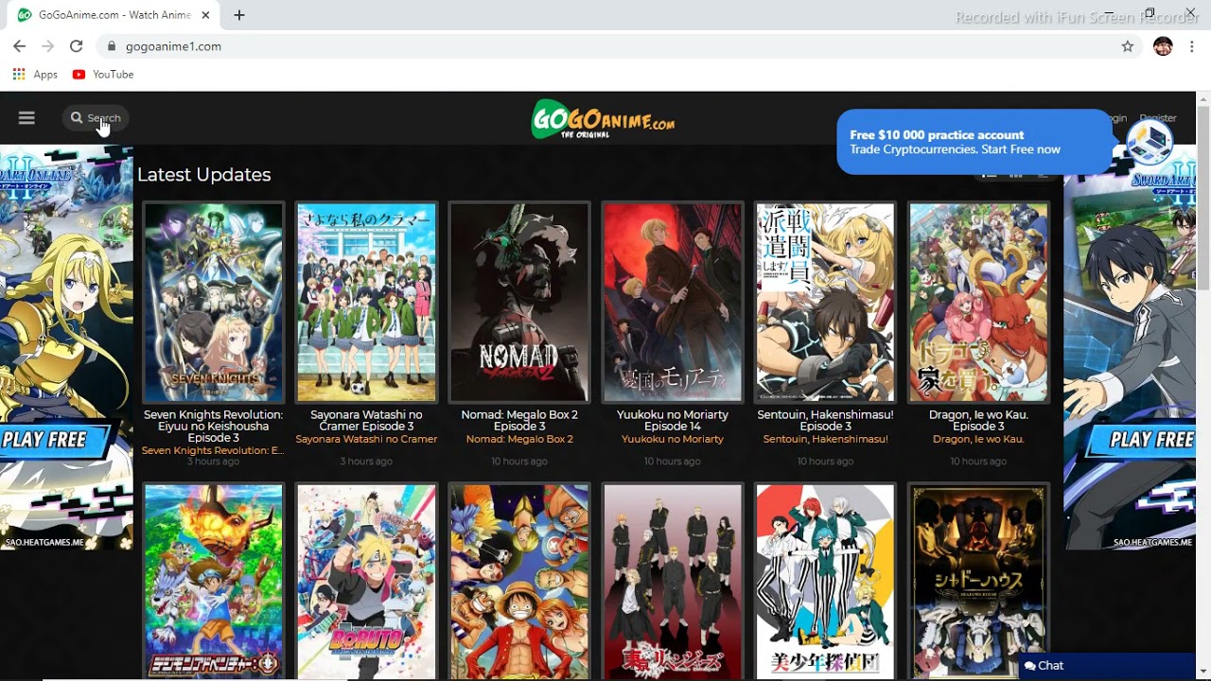The height and width of the screenshot is (681, 1211).
Task: Open Sayonara Watashi no Cramer poster
Action: (x=367, y=303)
